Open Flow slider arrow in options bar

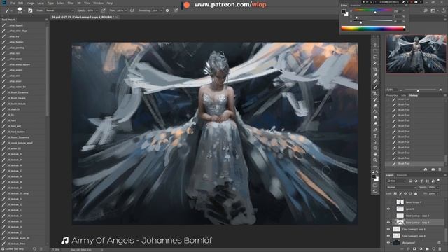(126, 10)
